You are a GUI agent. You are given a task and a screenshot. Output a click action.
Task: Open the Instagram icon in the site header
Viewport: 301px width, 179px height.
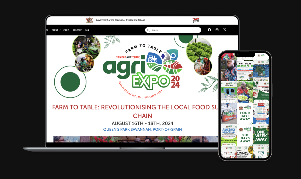[217, 30]
